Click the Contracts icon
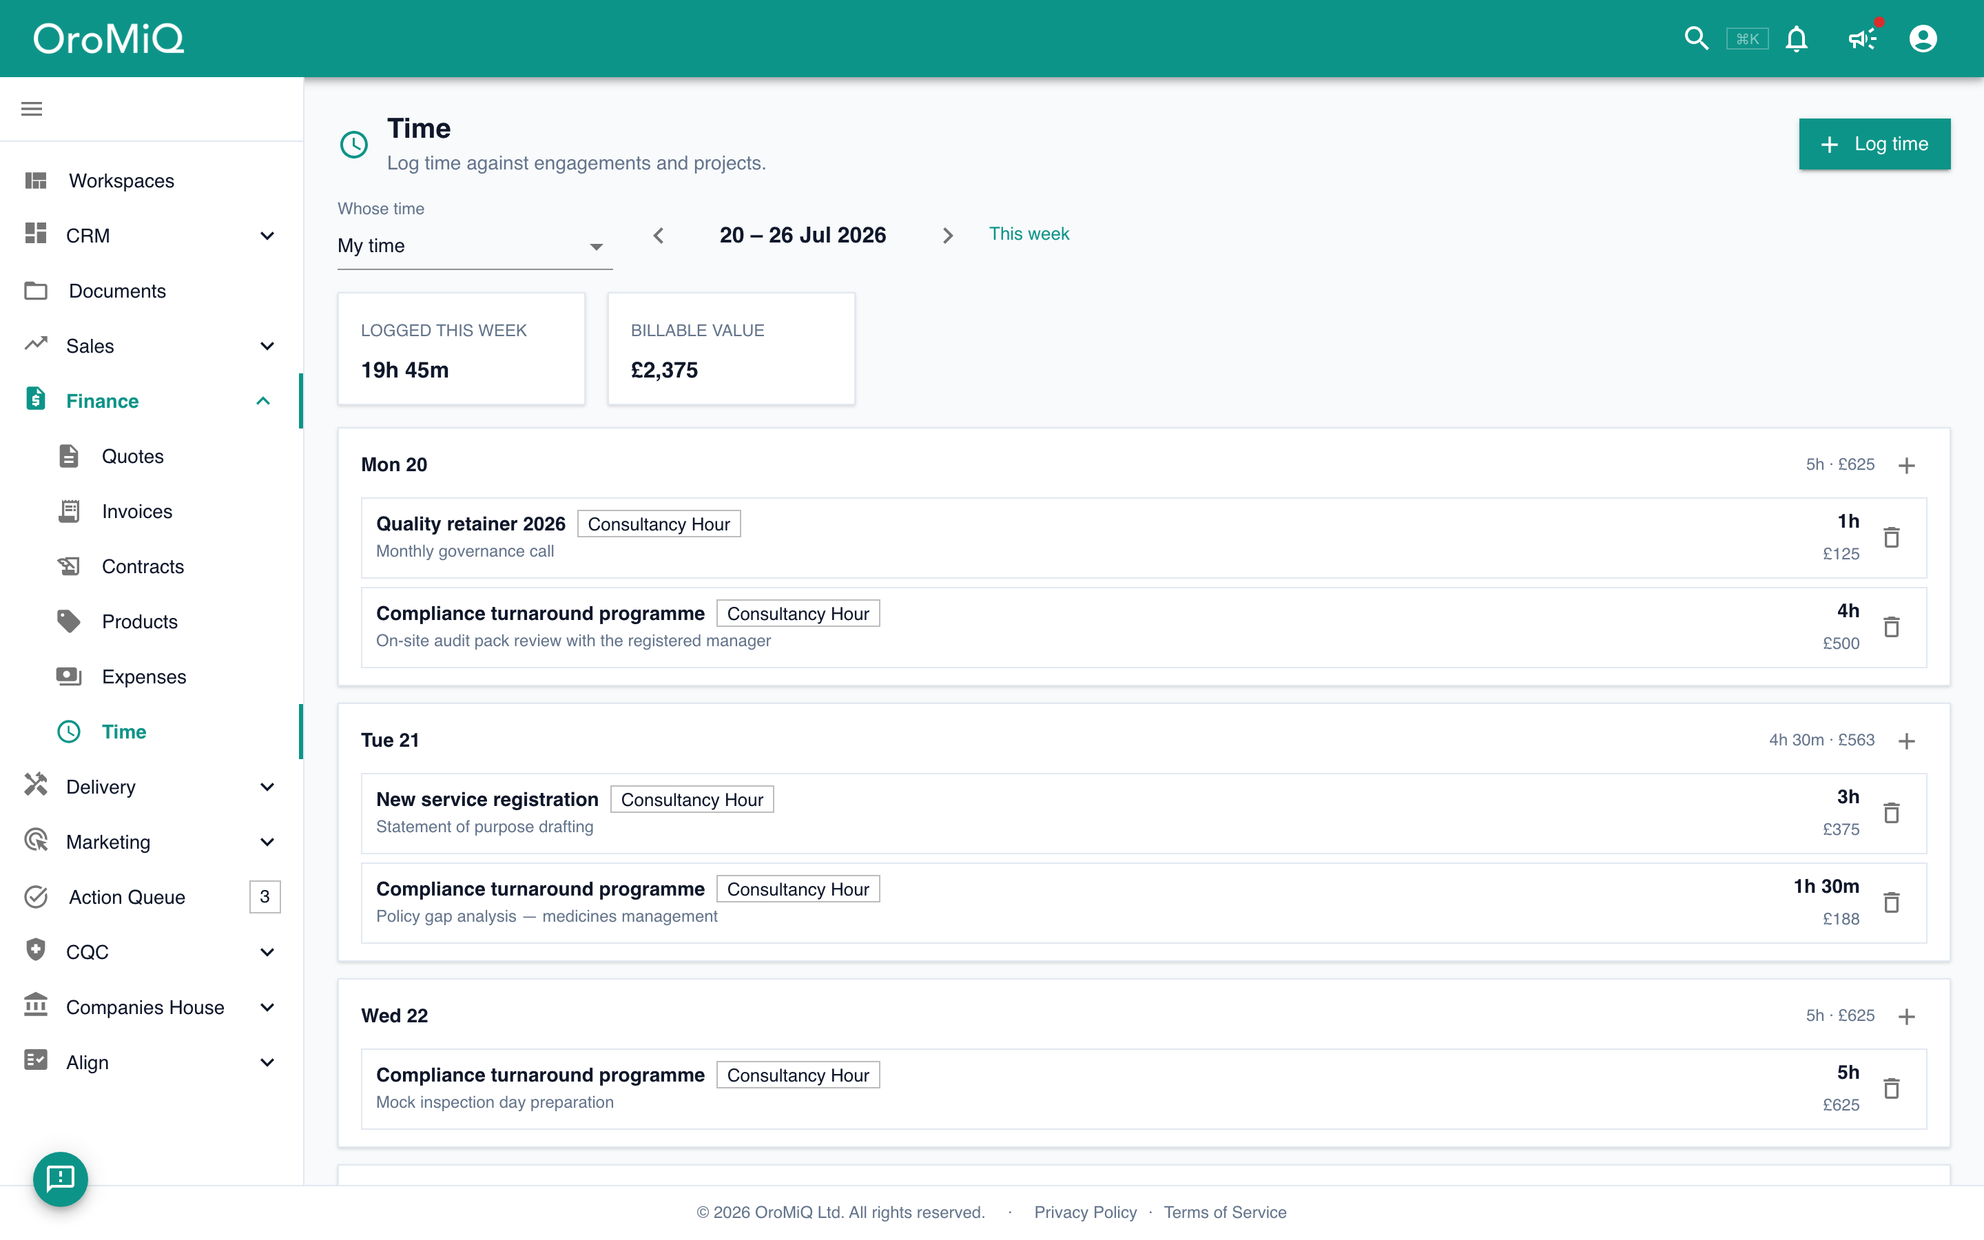Viewport: 1984px width, 1240px height. coord(69,566)
